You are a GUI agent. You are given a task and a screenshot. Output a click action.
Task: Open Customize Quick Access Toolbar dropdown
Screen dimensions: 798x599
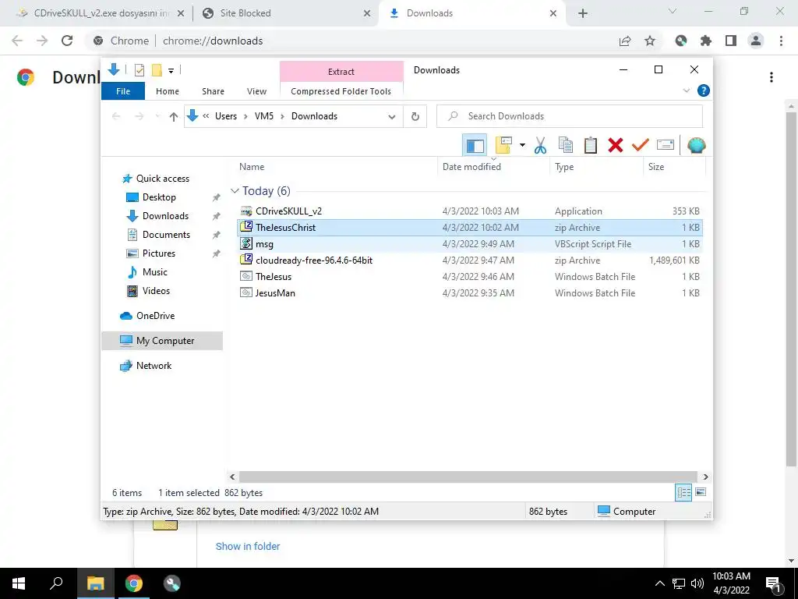(171, 71)
